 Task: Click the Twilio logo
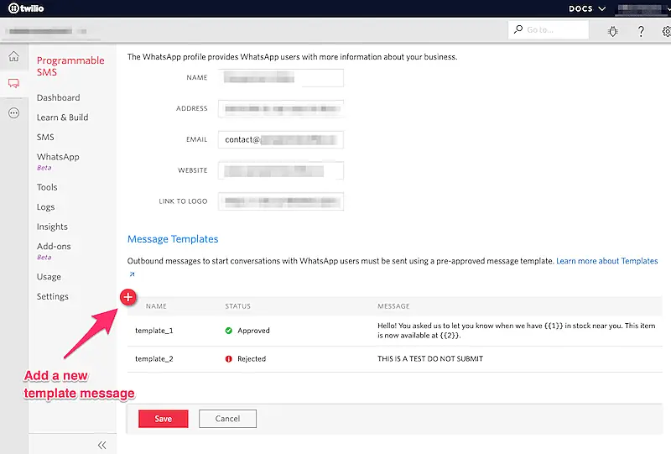[x=25, y=8]
